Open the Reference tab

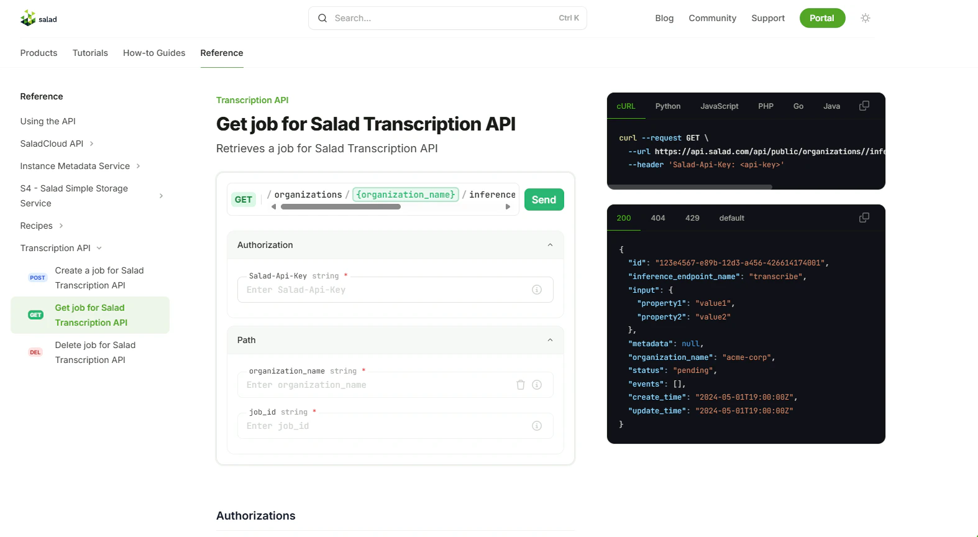coord(222,53)
